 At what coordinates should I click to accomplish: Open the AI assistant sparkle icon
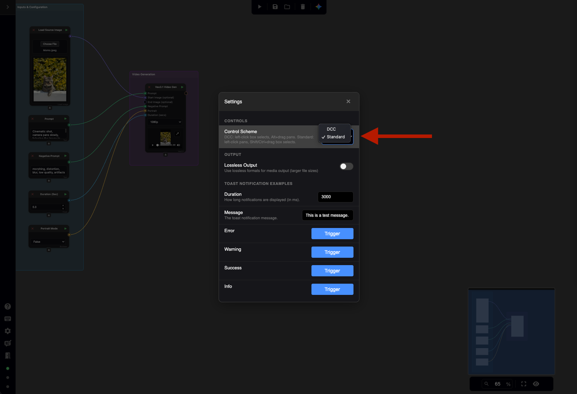tap(318, 7)
